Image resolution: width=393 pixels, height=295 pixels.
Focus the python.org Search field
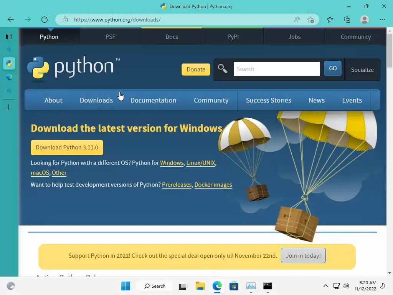[x=276, y=69]
